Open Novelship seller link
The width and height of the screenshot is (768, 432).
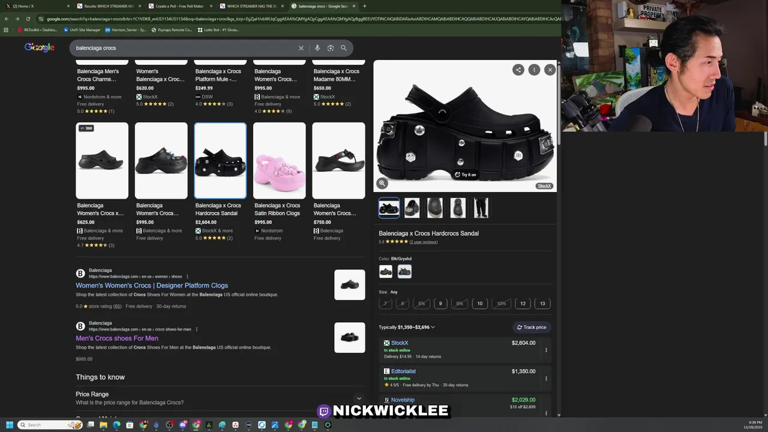(x=403, y=400)
